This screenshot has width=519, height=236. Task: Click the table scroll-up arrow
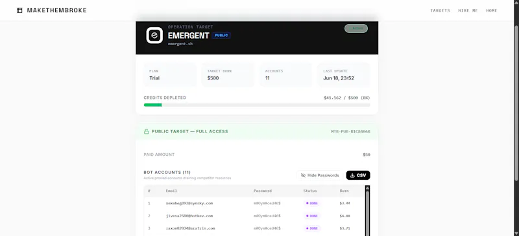(367, 188)
